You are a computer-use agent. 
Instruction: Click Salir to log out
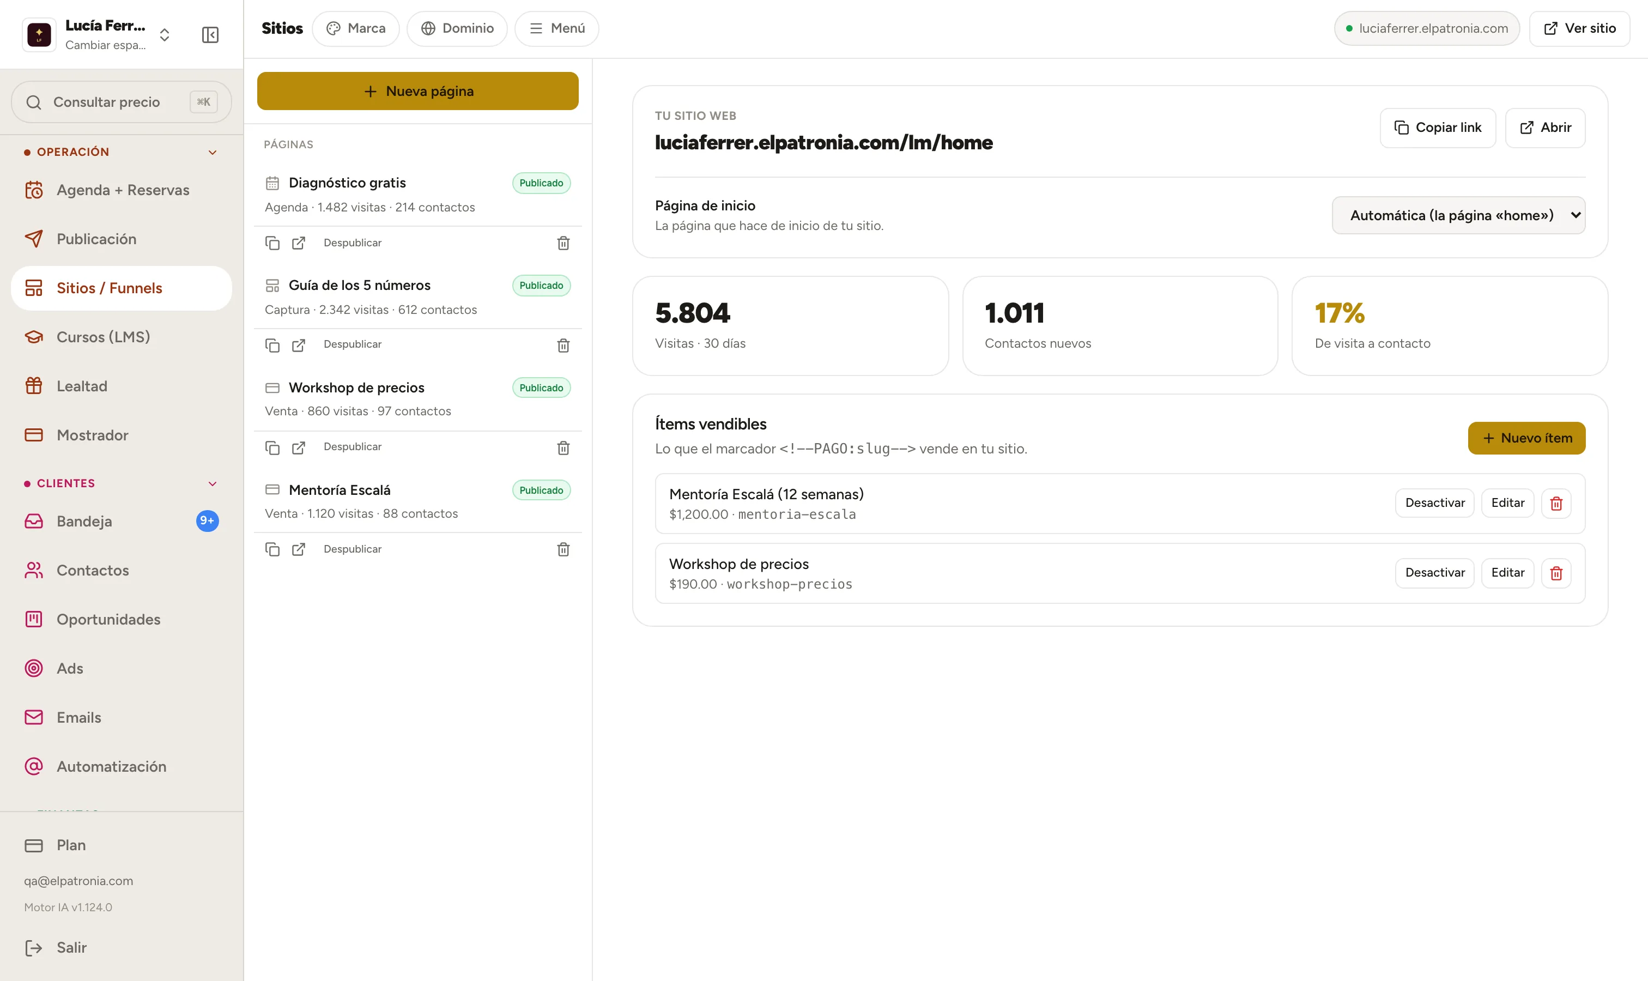click(122, 947)
